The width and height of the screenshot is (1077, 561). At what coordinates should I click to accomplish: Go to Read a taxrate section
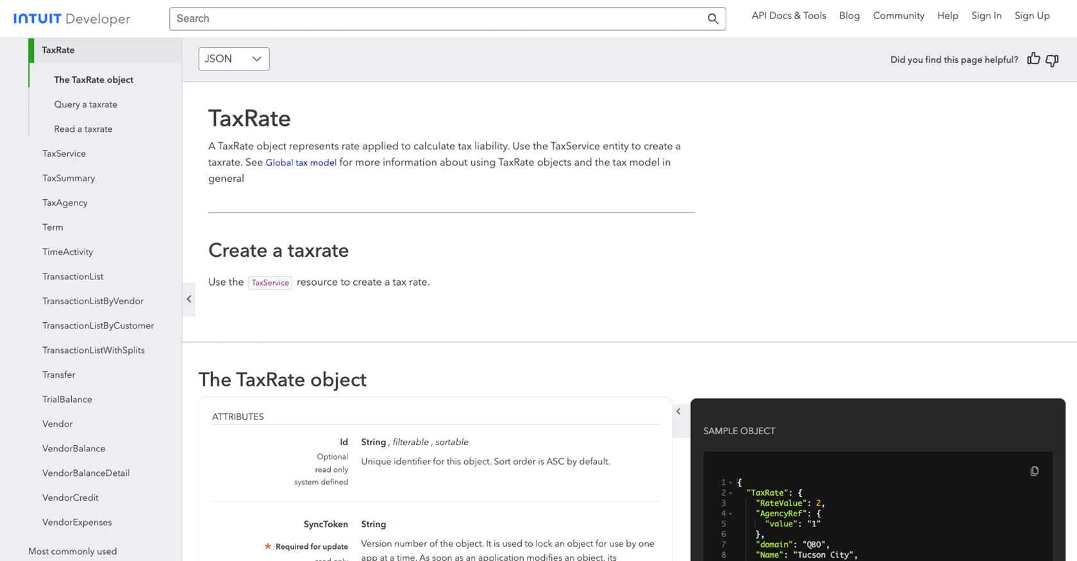83,129
